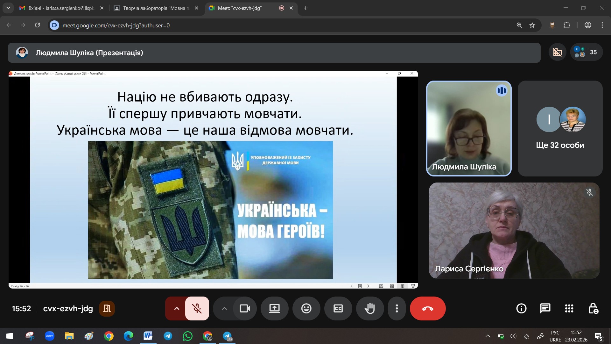Open Telegram from the Windows taskbar
This screenshot has width=611, height=344.
168,336
